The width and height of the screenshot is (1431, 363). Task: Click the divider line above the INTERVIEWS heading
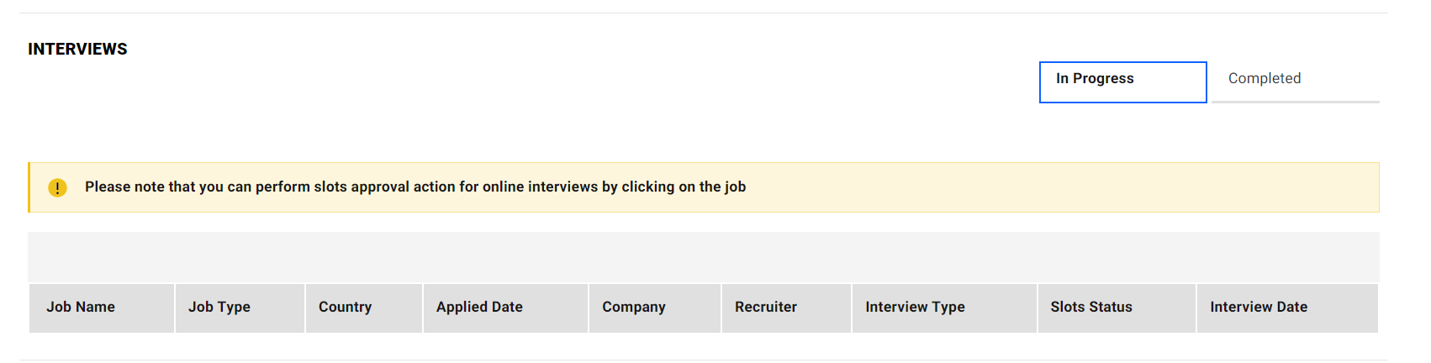pos(703,13)
